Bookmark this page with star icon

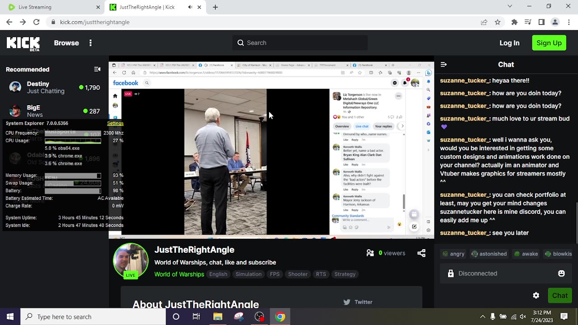coord(498,22)
